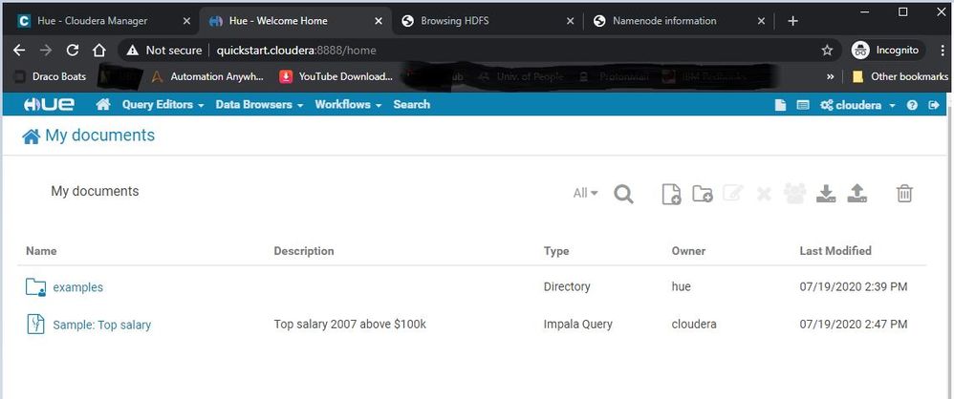Viewport: 954px width, 399px height.
Task: Sort by the Type column header
Action: click(556, 251)
